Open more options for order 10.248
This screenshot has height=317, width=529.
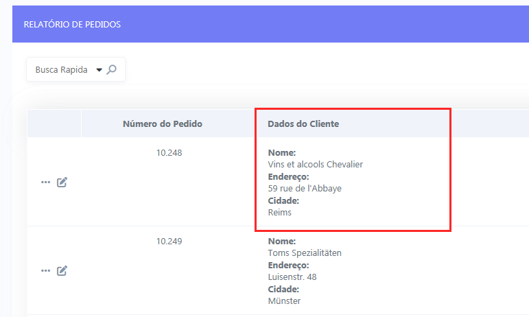45,182
